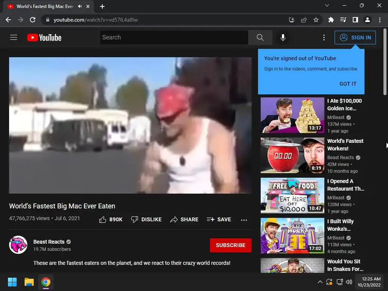Click the sync update tray icon
The height and width of the screenshot is (291, 388).
(329, 282)
